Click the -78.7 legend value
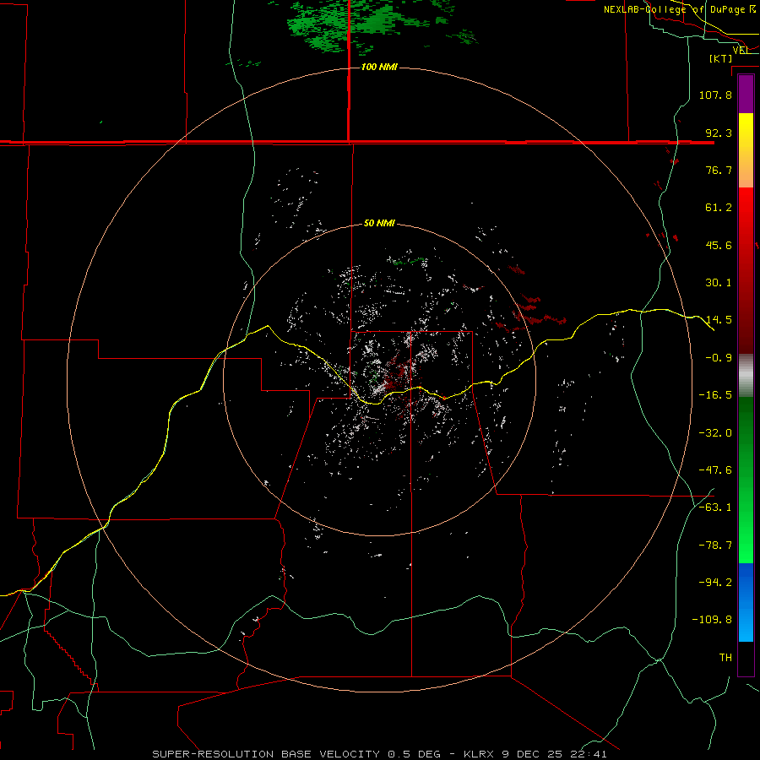760x760 pixels. (715, 546)
